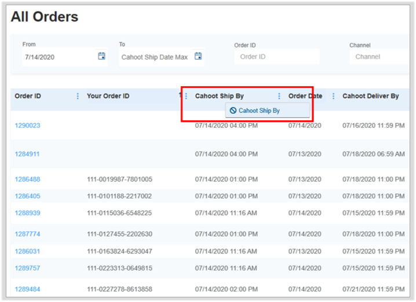
Task: Open the To date calendar picker
Action: coord(198,56)
